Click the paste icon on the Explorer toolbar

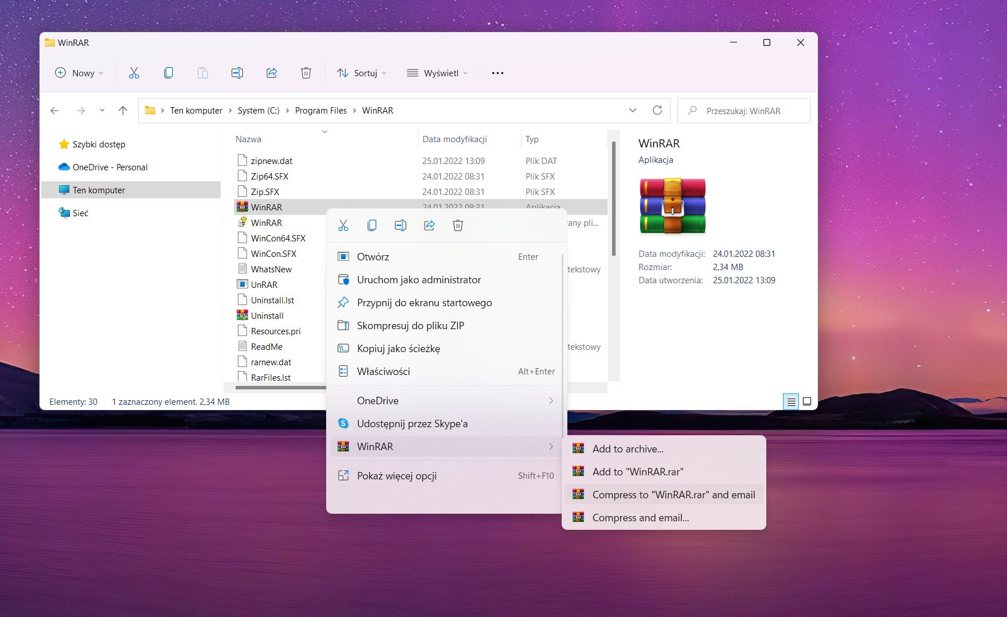[203, 73]
